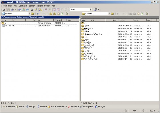160x113 pixels.
Task: Click the funnel mask-selection toolbar icon
Action: 55,10
